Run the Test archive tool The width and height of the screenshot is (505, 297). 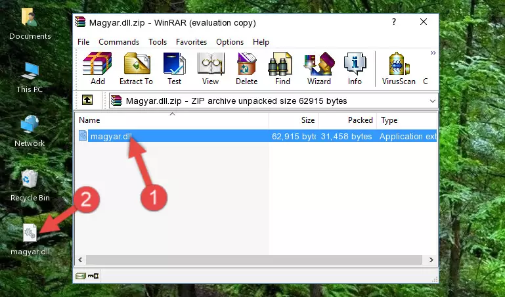tap(174, 68)
